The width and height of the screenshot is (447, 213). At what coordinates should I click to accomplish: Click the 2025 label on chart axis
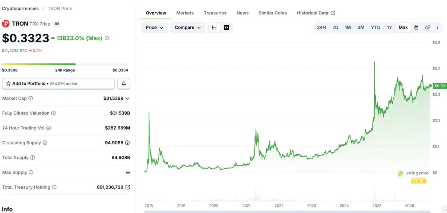(377, 206)
